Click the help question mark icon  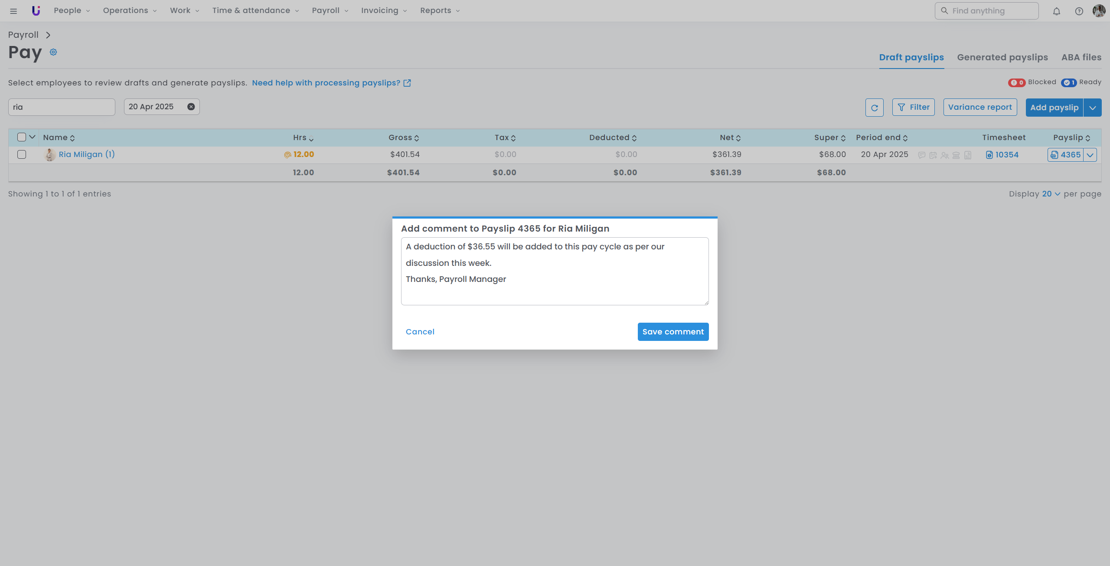point(1079,11)
